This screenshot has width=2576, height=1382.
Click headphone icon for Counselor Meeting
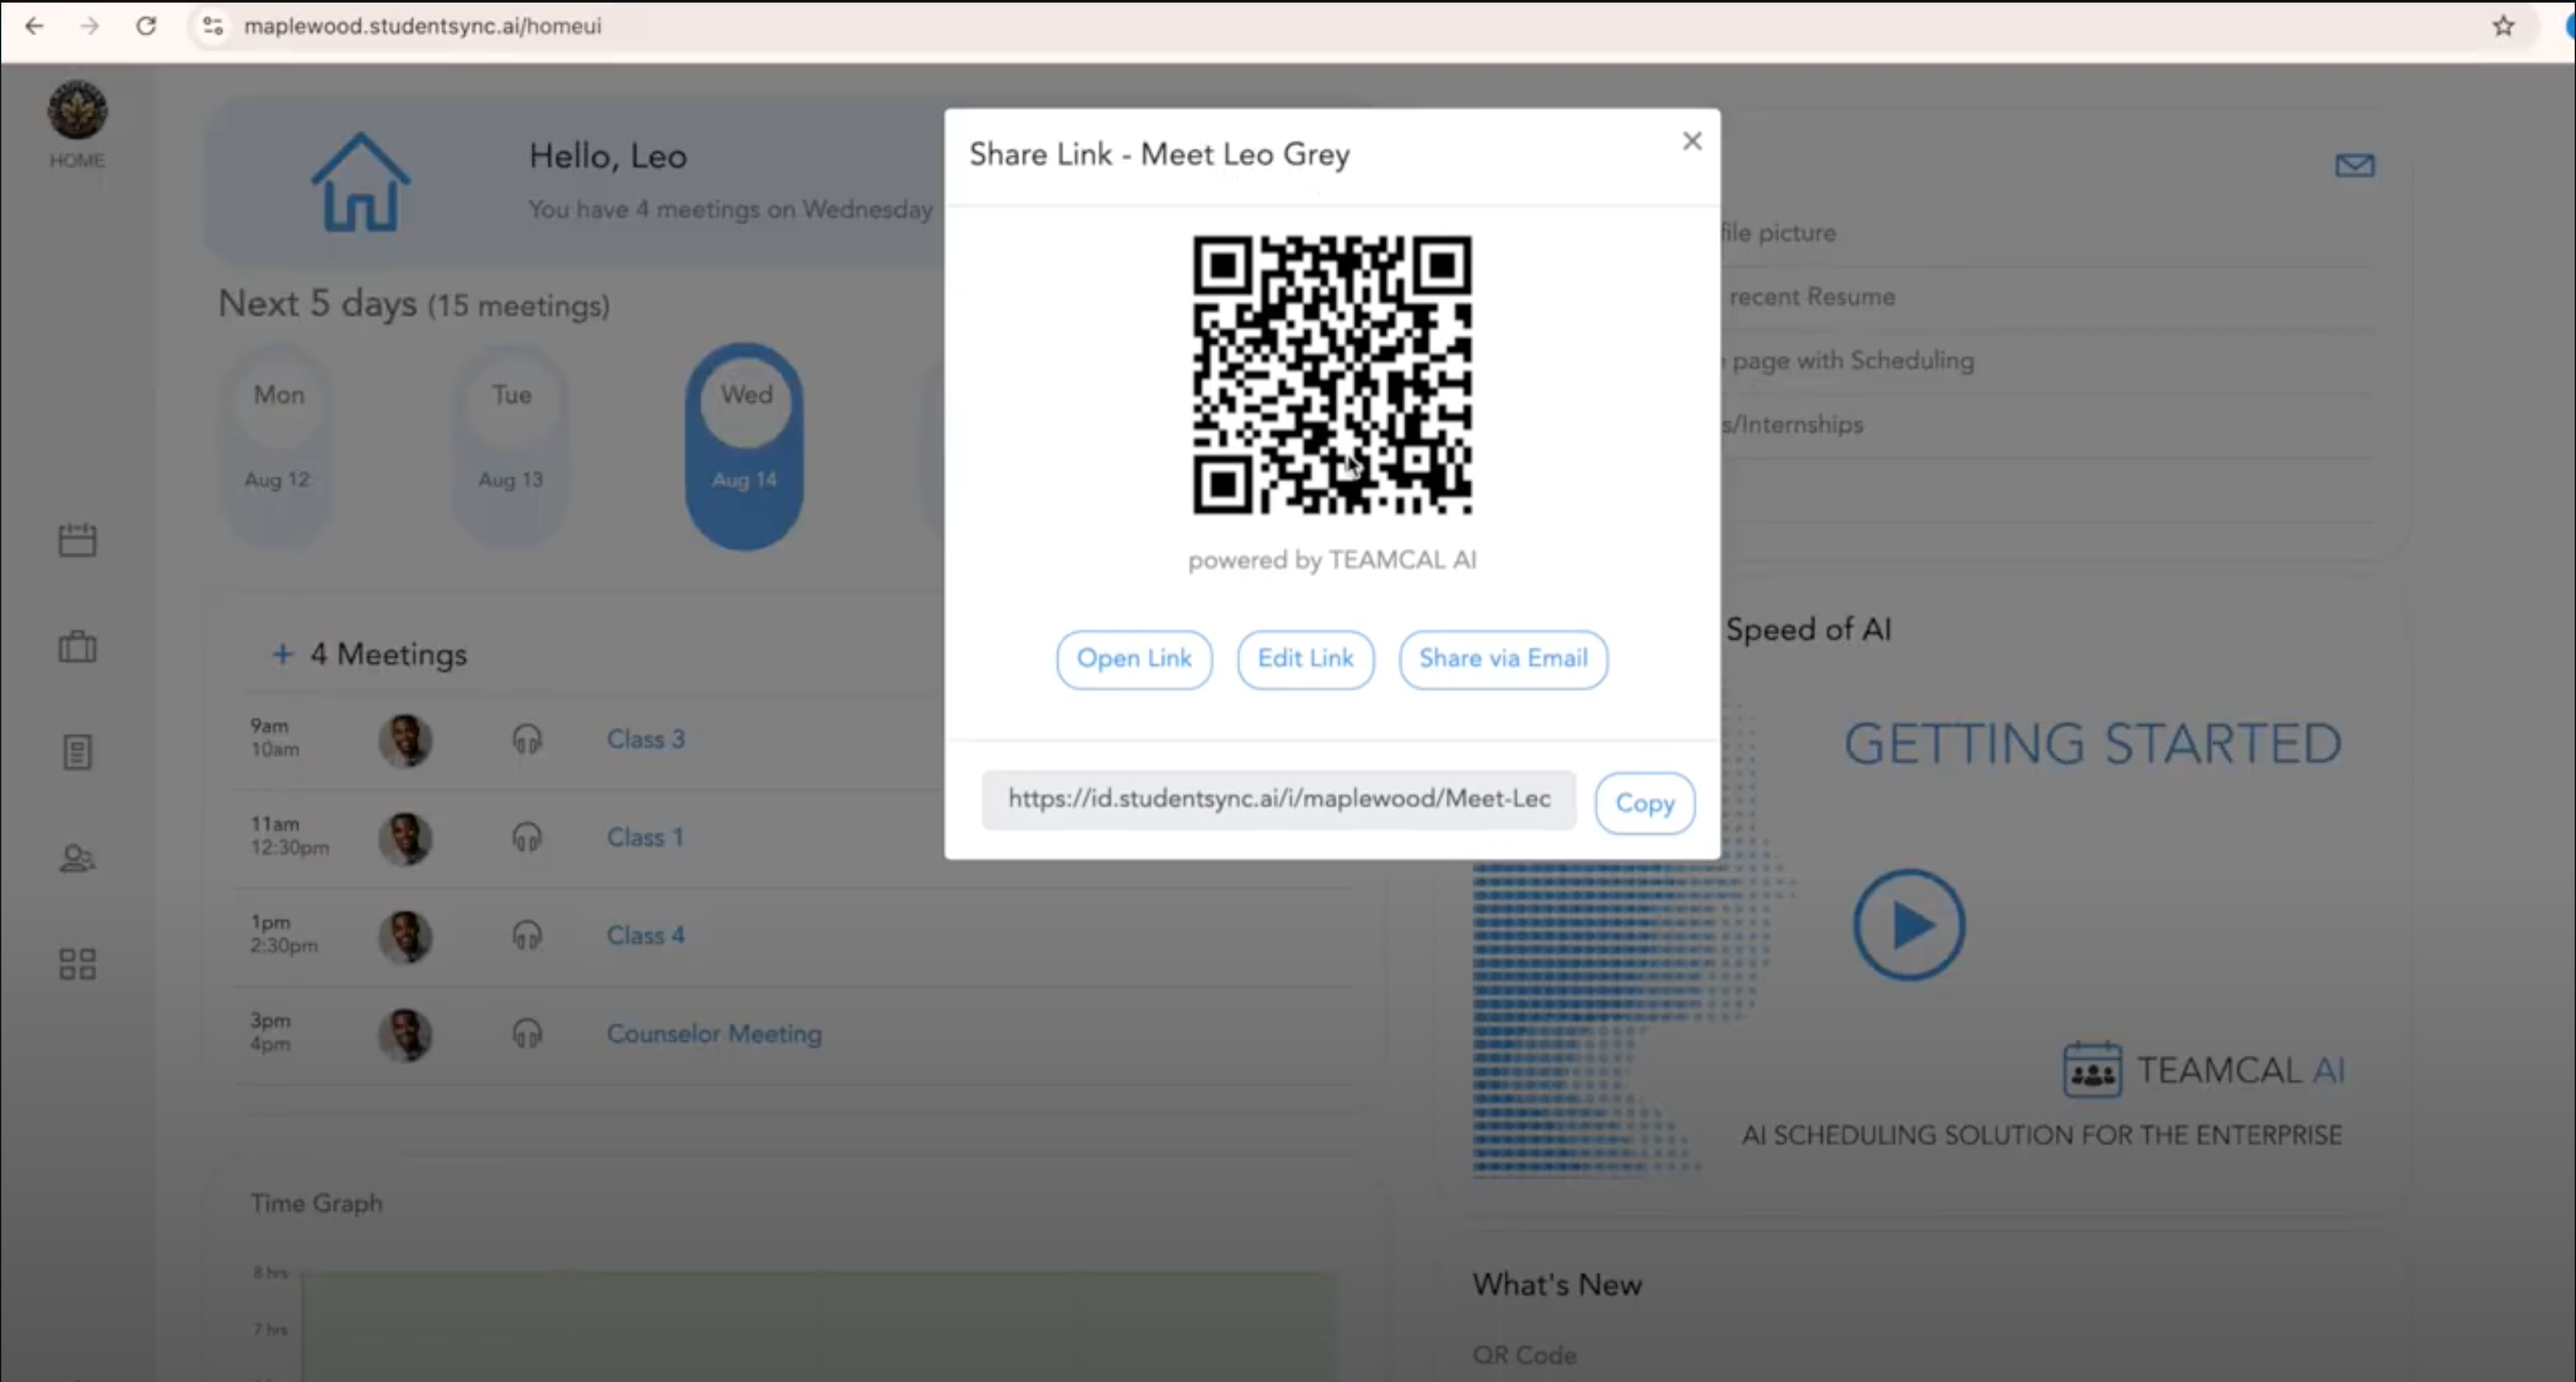click(527, 1033)
